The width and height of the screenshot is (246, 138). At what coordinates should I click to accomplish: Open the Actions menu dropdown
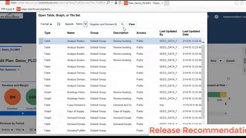(7, 130)
